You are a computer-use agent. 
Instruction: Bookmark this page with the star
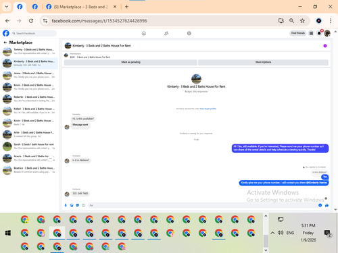coord(302,21)
